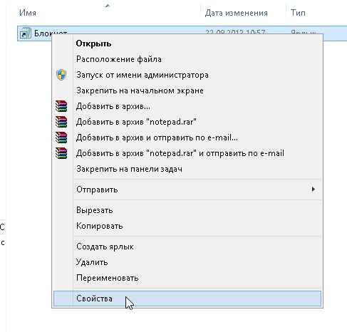
Task: Choose Добавить в архив "notepad.rar"
Action: [x=187, y=122]
